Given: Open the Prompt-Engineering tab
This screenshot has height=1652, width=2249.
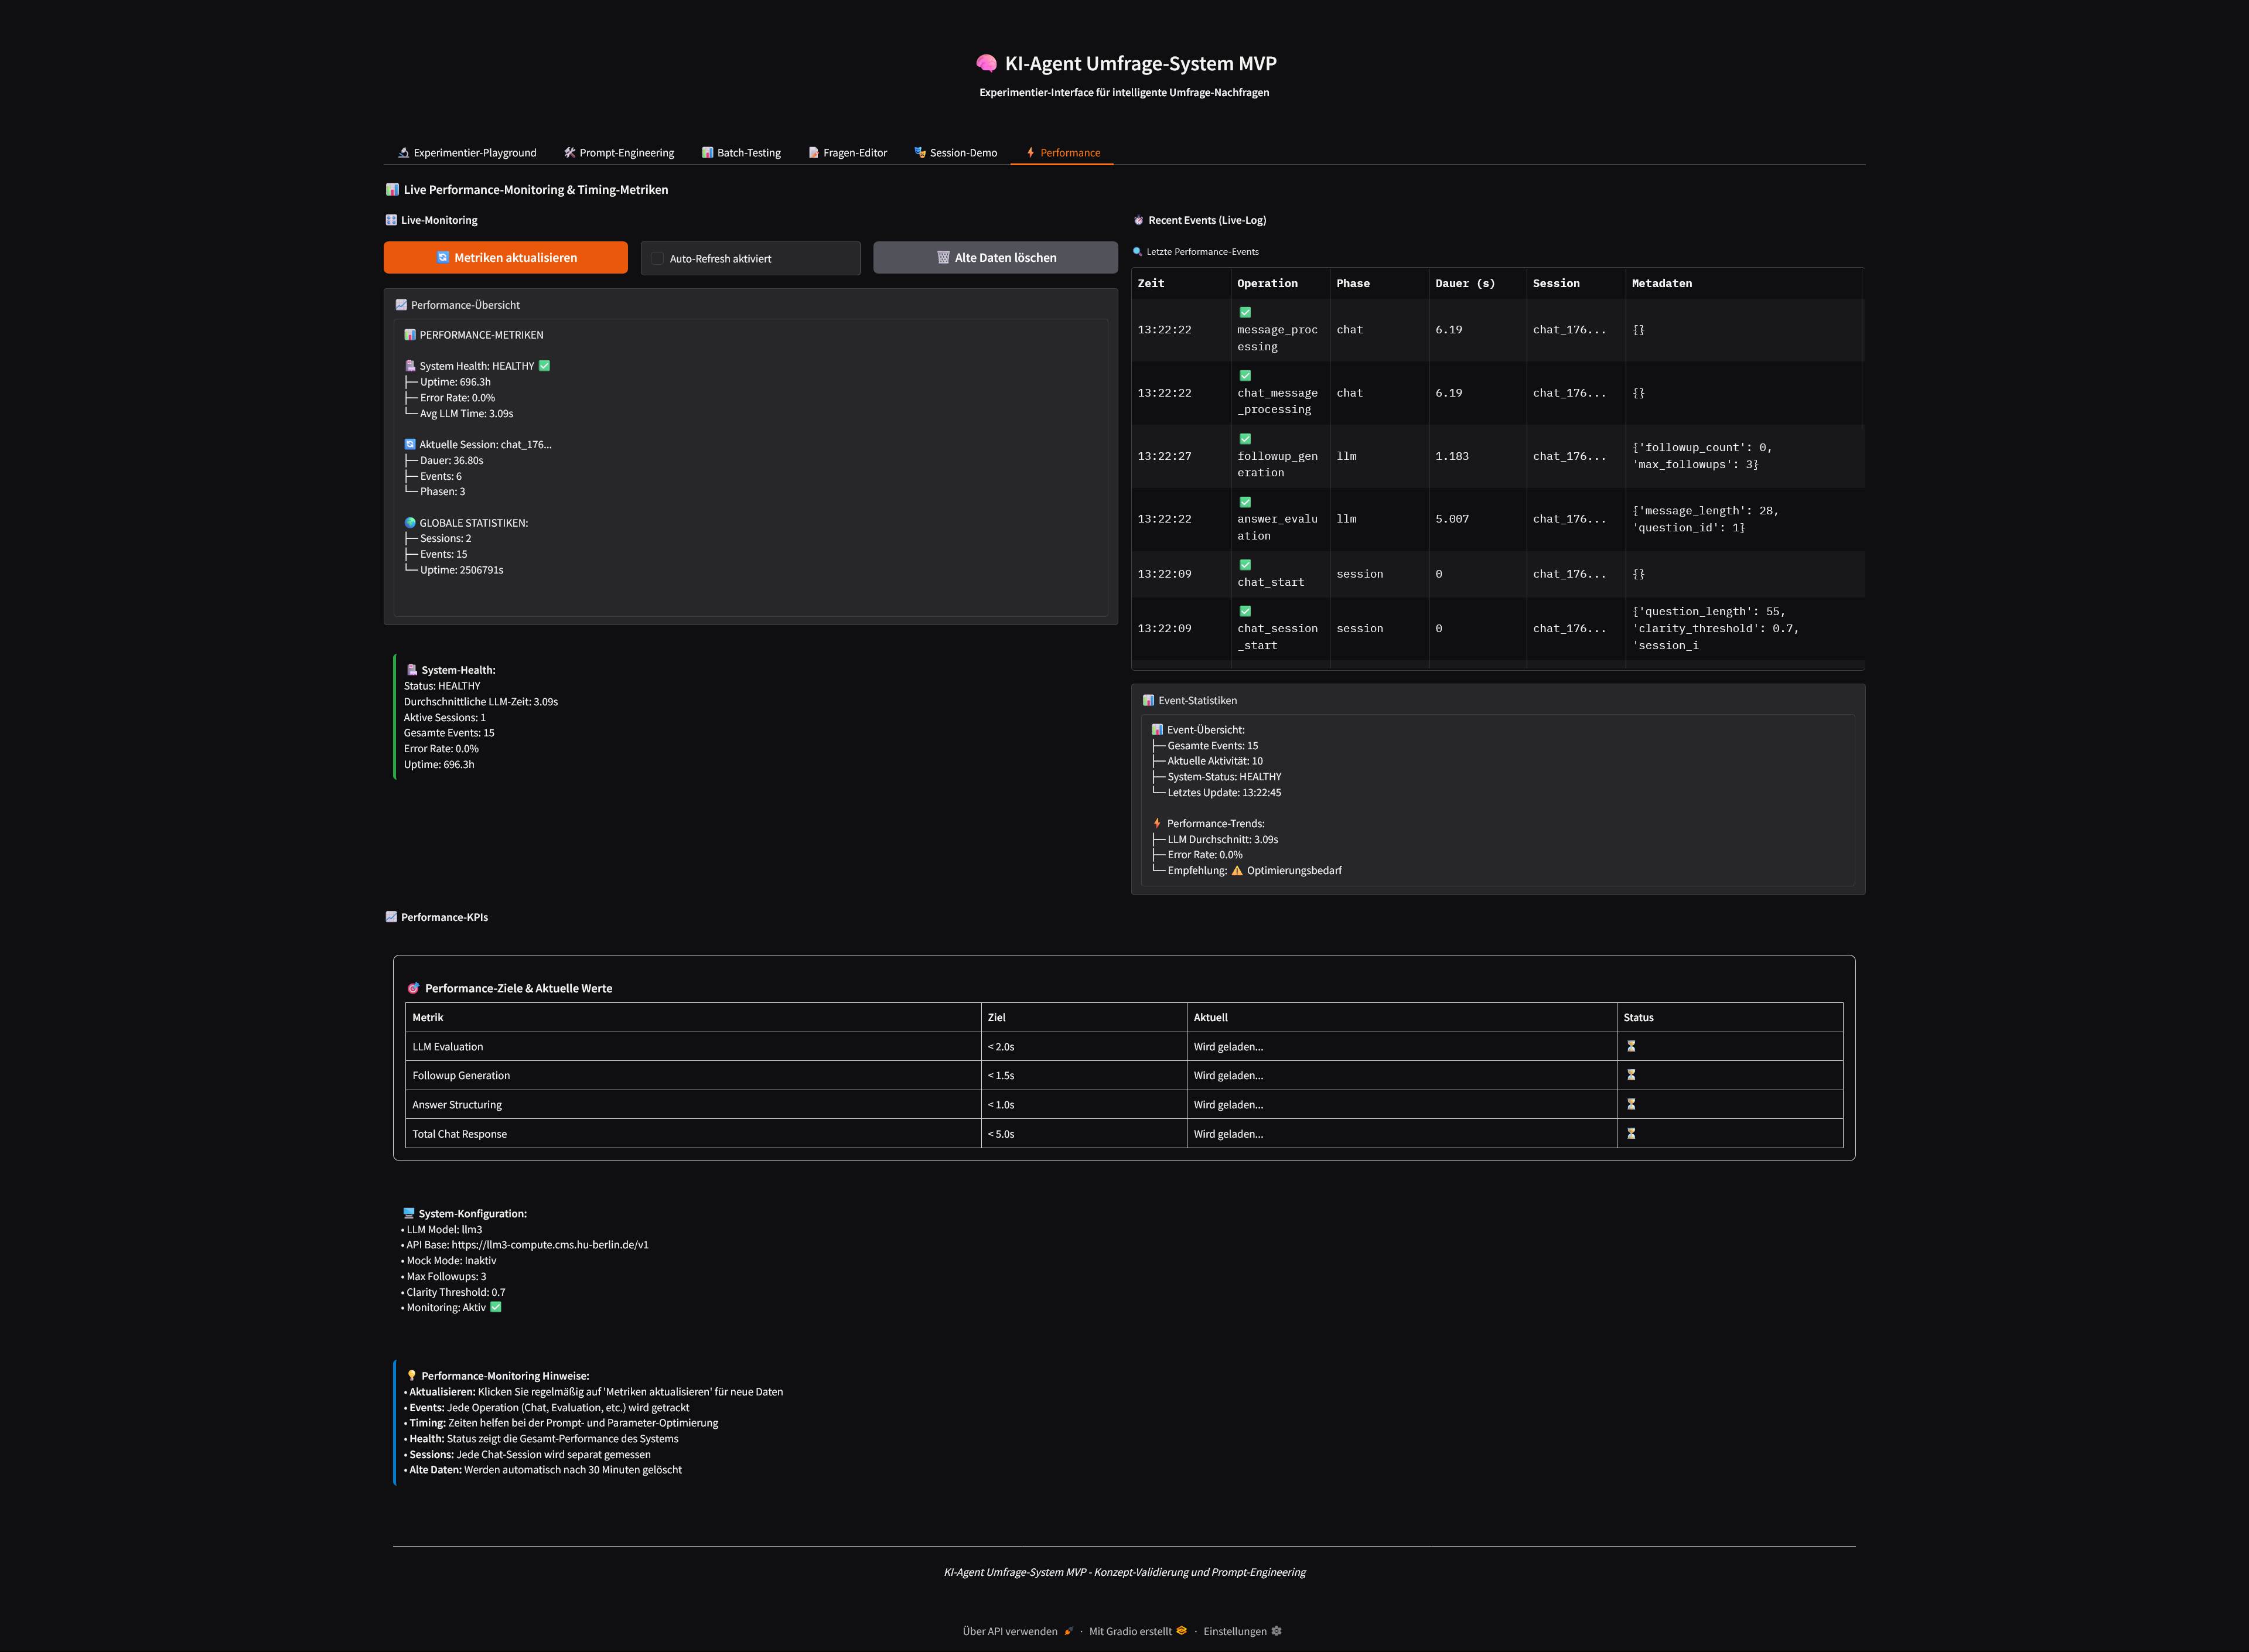Looking at the screenshot, I should point(619,152).
